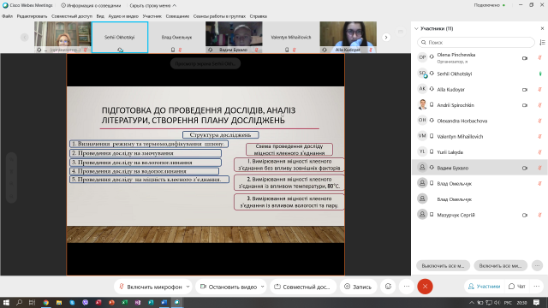548x308 pixels.
Task: Open the Справка menu
Action: (x=259, y=16)
